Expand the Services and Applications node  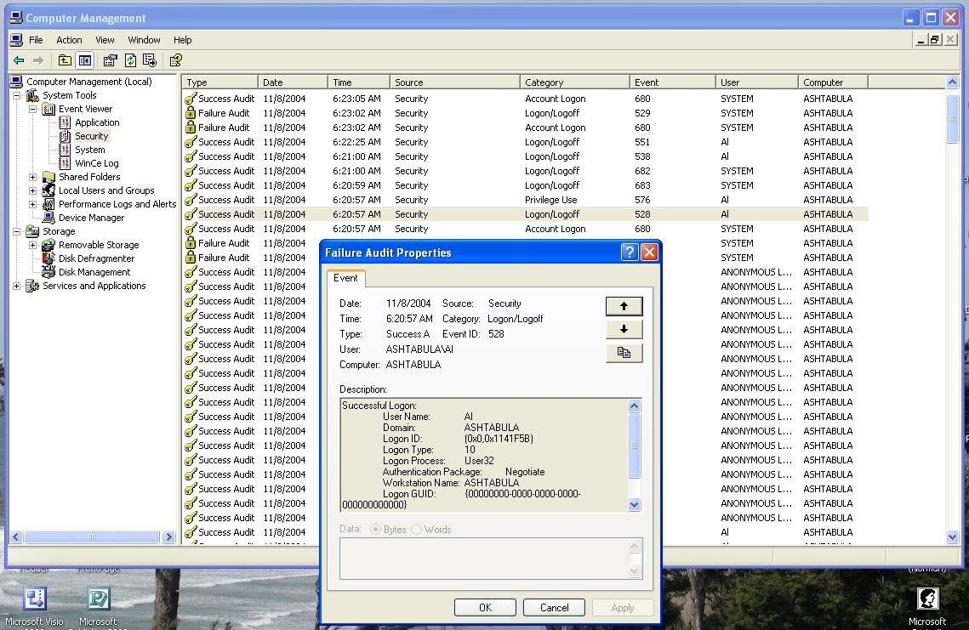coord(17,286)
